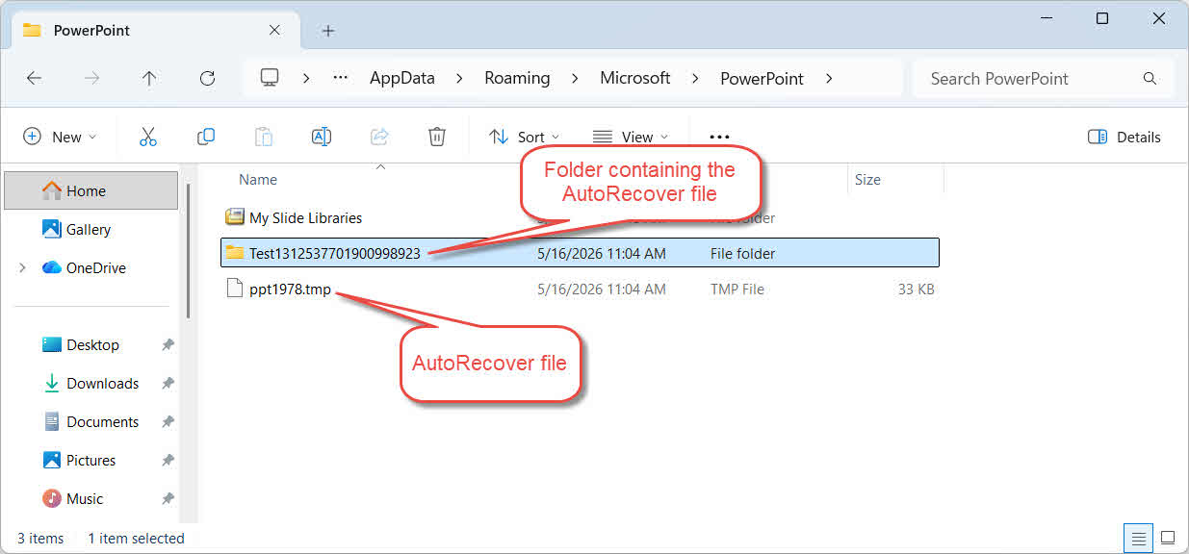The image size is (1189, 554).
Task: Click the pin icon next to Documents
Action: pos(168,421)
